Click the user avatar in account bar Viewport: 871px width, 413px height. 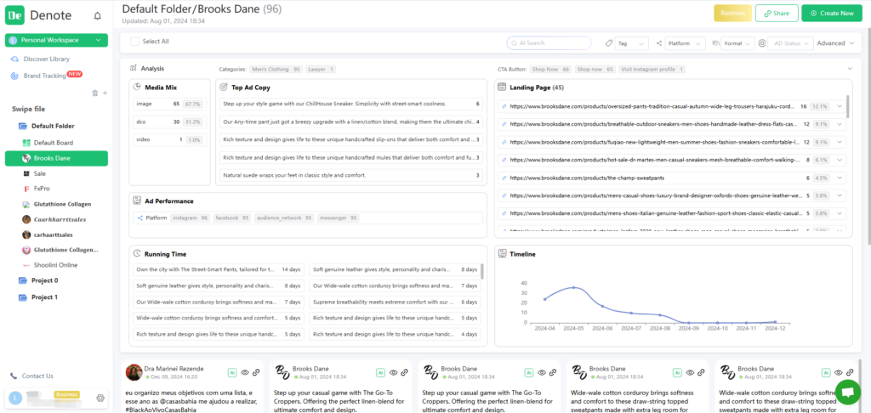pyautogui.click(x=17, y=398)
